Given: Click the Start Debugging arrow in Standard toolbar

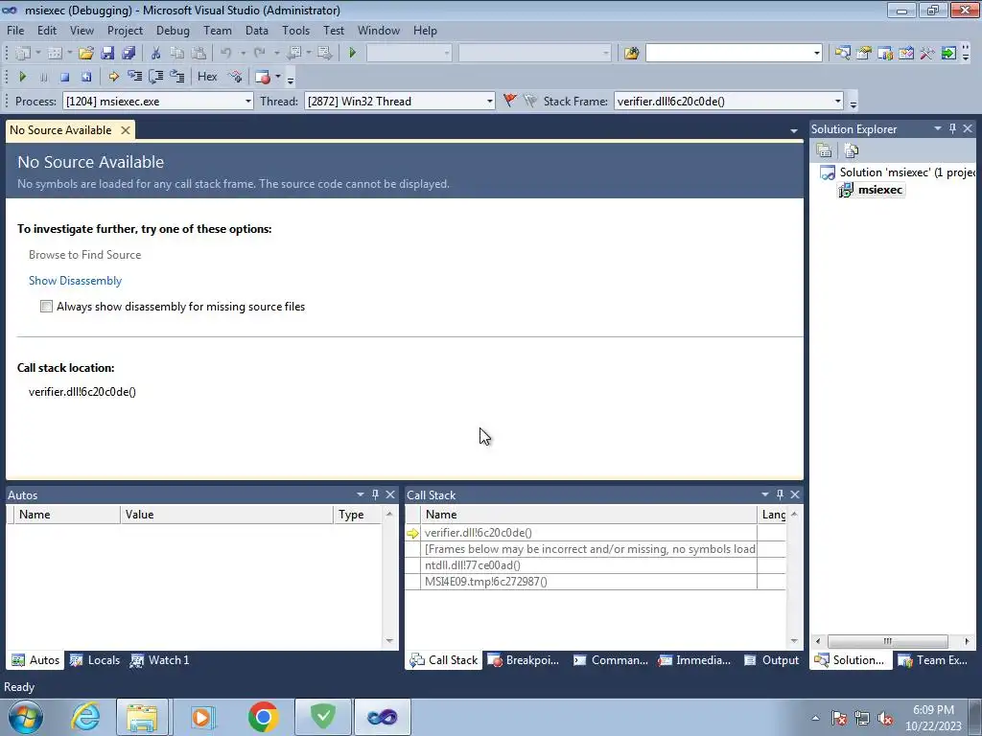Looking at the screenshot, I should point(353,54).
